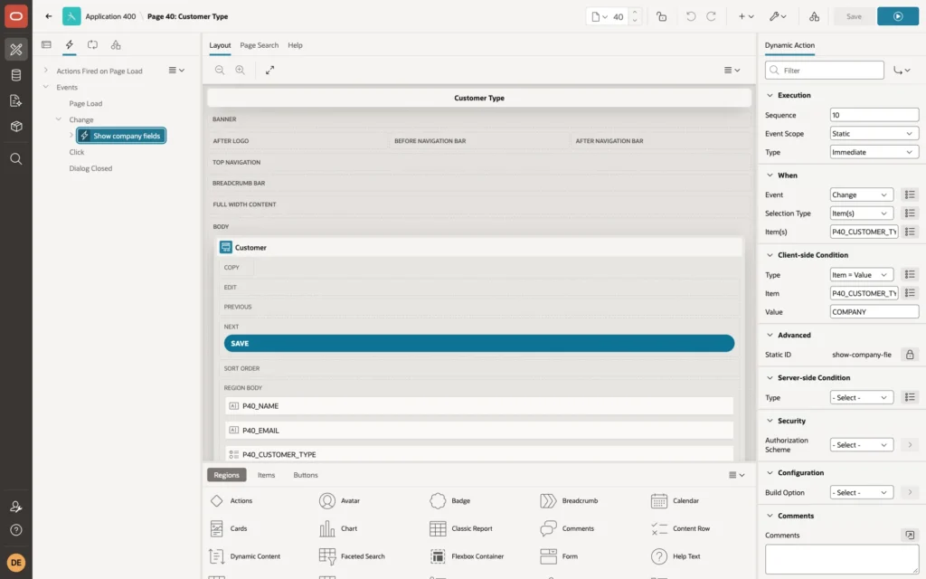Switch to the Page Search tab
The width and height of the screenshot is (926, 579).
(x=259, y=45)
